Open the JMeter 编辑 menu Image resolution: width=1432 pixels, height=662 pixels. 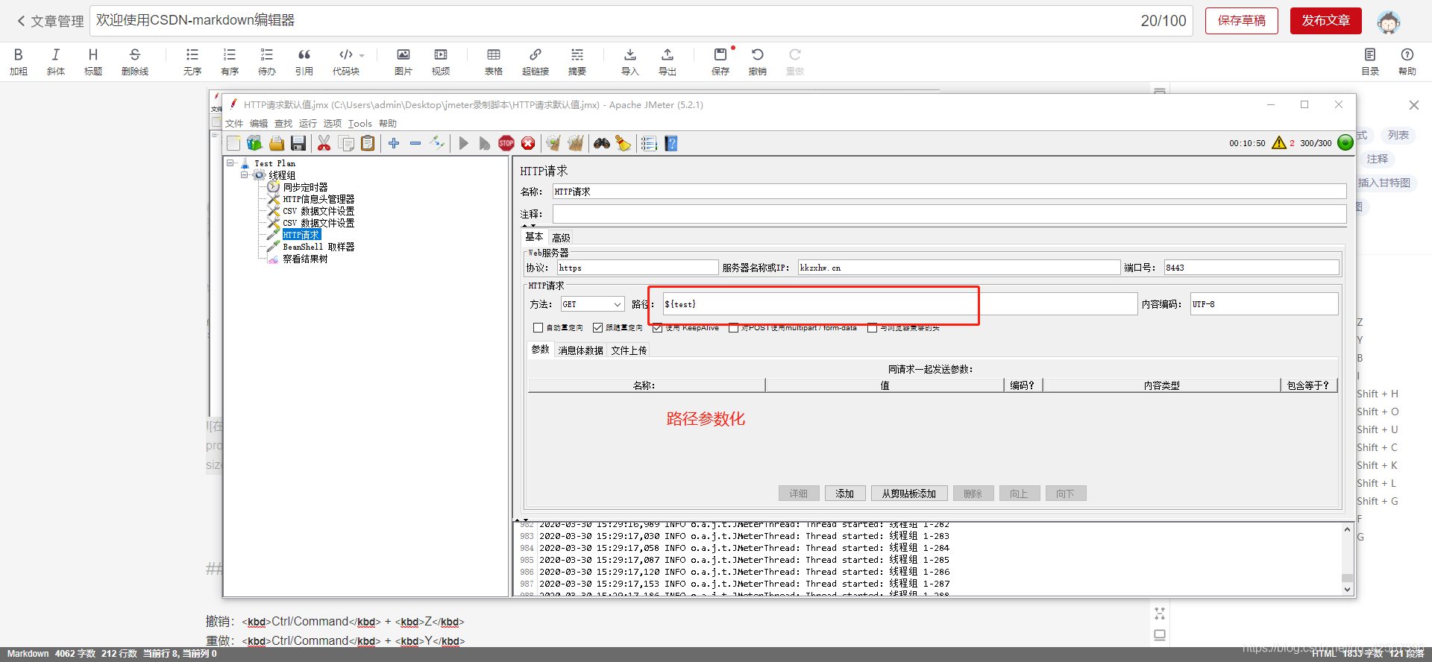[259, 124]
